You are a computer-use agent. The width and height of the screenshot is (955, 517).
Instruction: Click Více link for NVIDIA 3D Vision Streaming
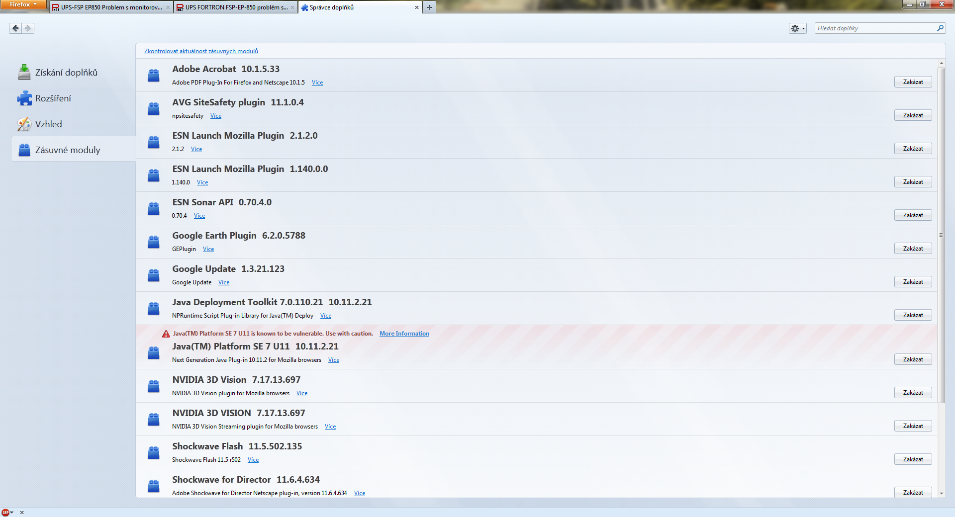330,427
